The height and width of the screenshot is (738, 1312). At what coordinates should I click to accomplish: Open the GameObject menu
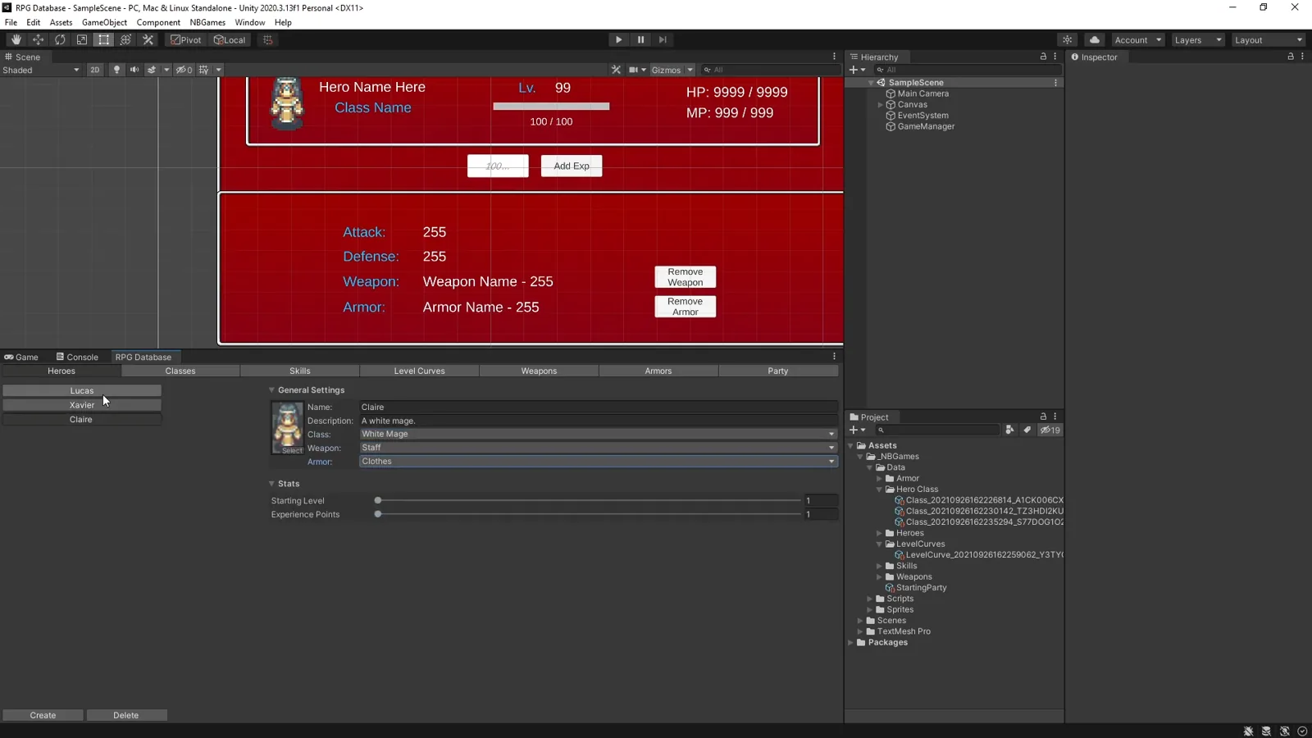104,22
